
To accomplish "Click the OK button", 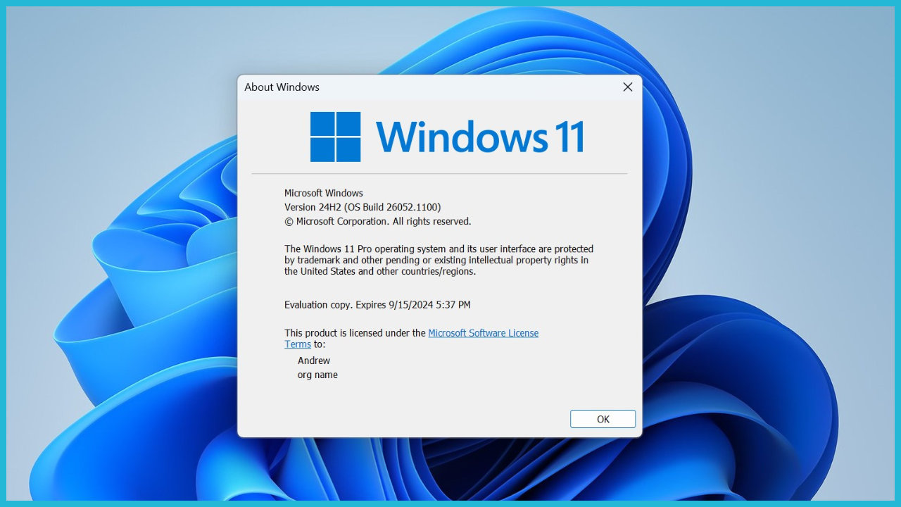I will [x=603, y=419].
